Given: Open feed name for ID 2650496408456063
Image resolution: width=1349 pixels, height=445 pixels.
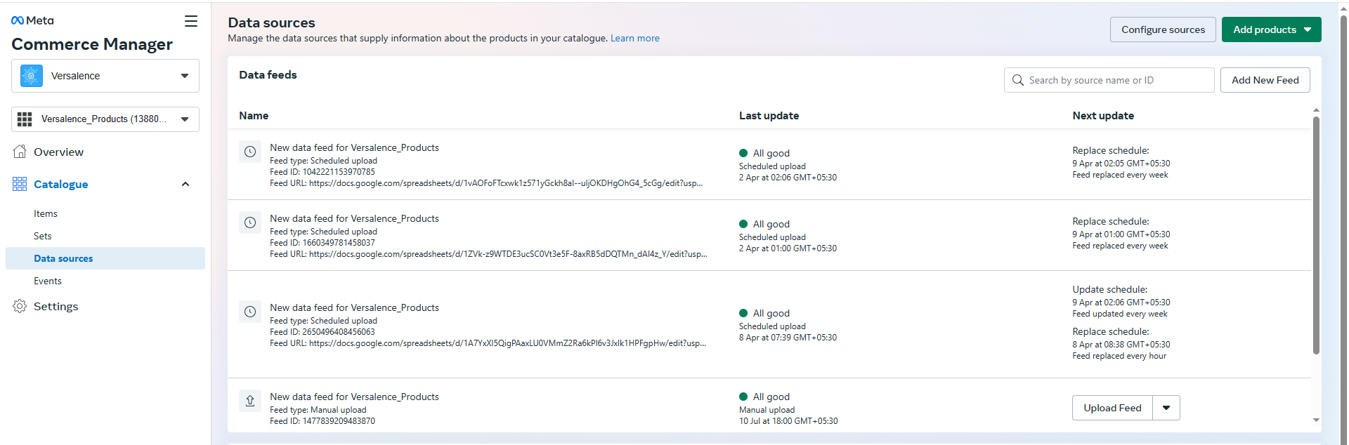Looking at the screenshot, I should click(354, 307).
